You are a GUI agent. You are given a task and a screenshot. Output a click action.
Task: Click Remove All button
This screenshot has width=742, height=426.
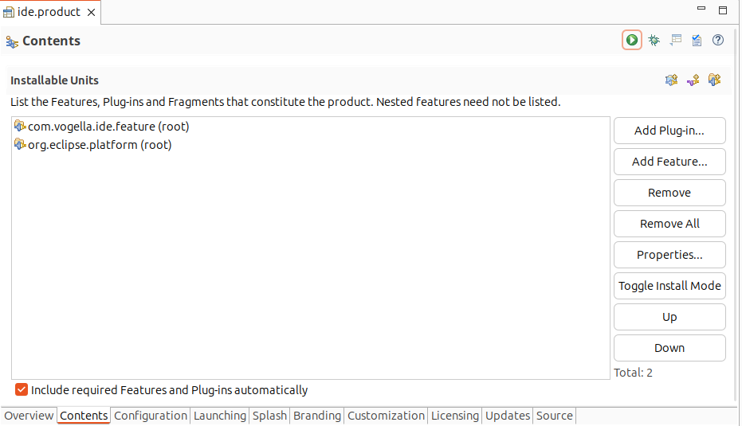[669, 224]
